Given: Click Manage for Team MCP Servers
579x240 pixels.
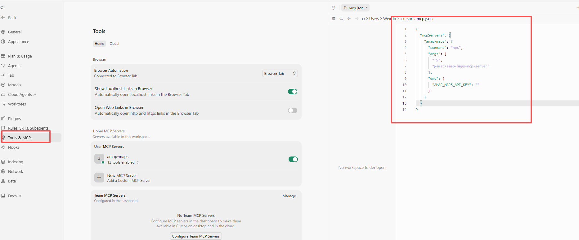Looking at the screenshot, I should [289, 196].
